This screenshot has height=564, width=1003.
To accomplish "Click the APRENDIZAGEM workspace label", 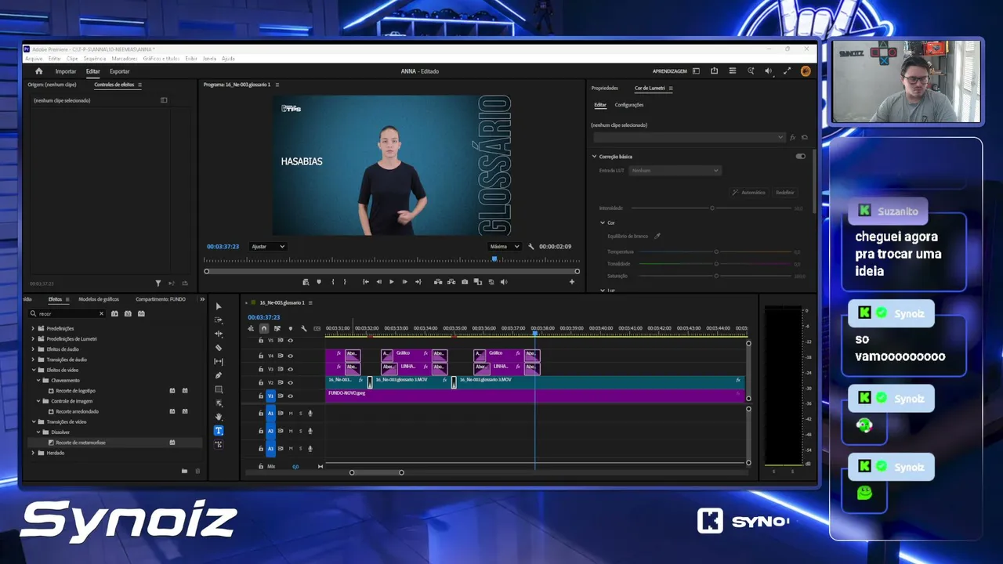I will tap(670, 71).
